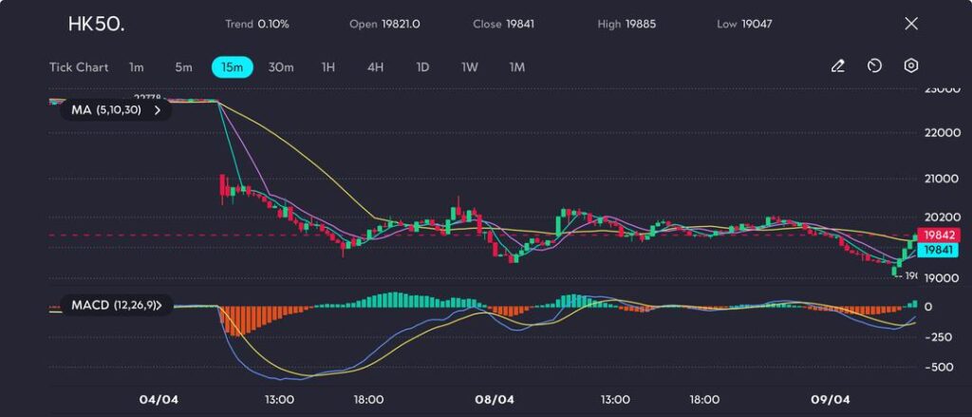972x417 pixels.
Task: Set chart to 1D interval
Action: click(423, 67)
